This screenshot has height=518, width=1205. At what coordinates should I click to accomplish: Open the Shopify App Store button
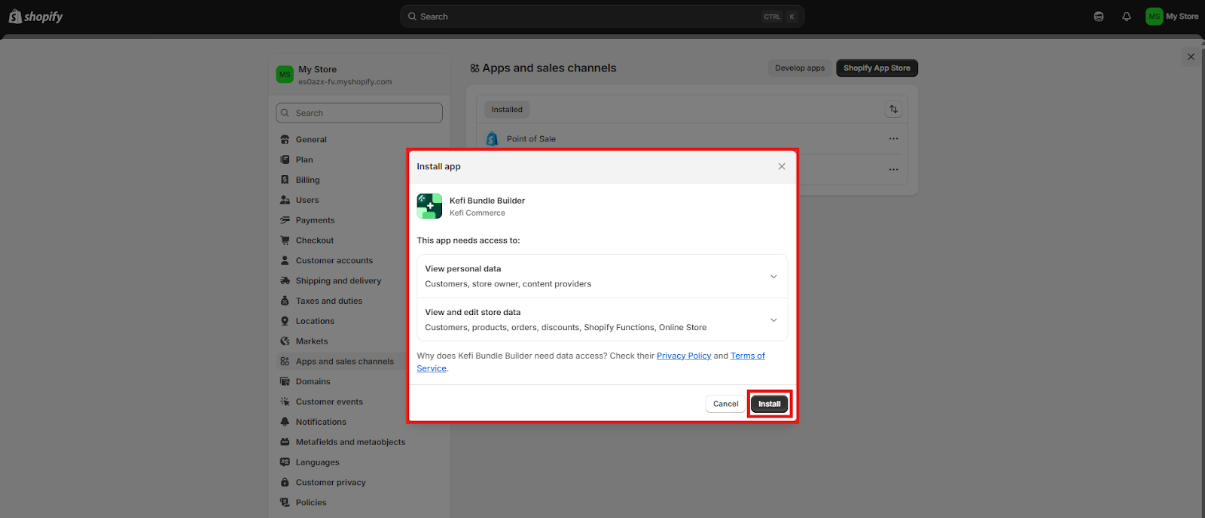click(x=877, y=68)
